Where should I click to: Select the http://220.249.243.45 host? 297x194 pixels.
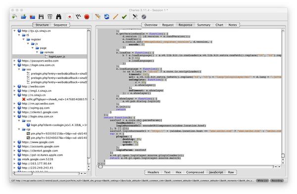click(38, 168)
